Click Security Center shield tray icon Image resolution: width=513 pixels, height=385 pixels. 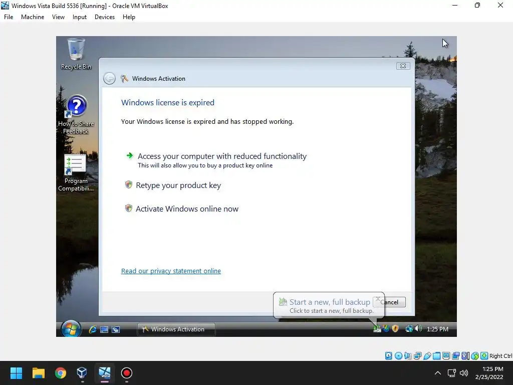(395, 328)
